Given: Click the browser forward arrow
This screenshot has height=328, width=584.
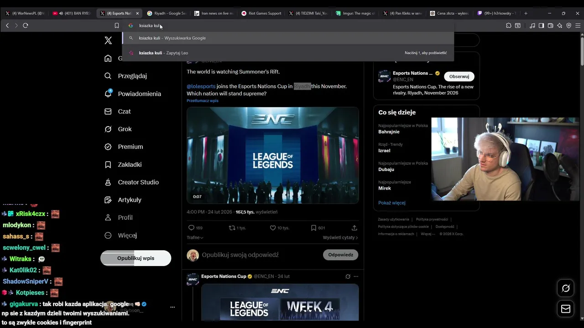Looking at the screenshot, I should tap(16, 26).
